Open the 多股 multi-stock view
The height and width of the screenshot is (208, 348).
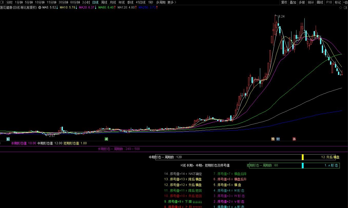coord(302,2)
